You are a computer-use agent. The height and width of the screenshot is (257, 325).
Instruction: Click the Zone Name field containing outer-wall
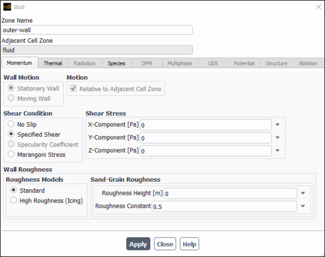point(97,30)
